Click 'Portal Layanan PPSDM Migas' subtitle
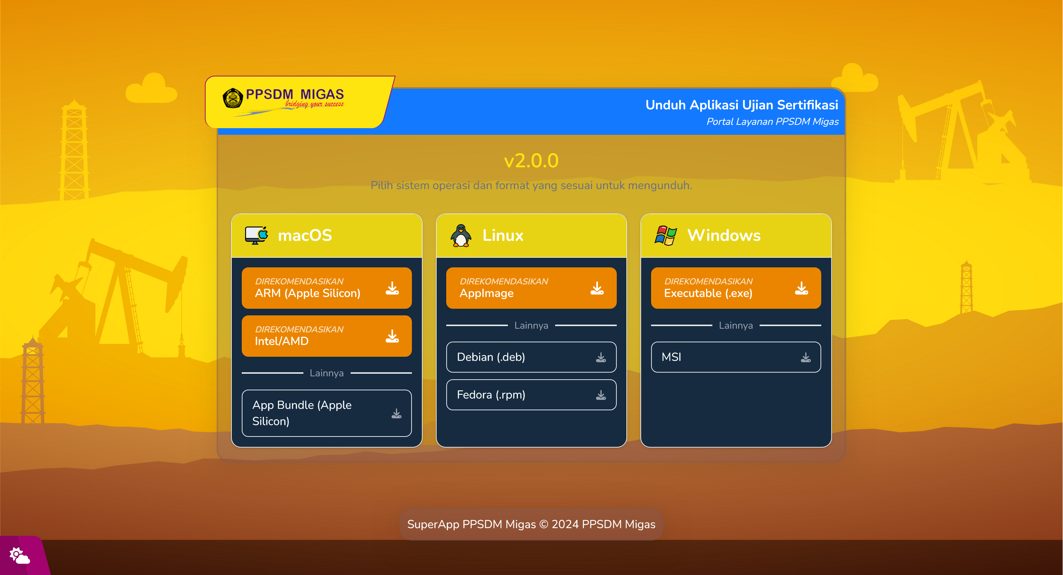Image resolution: width=1063 pixels, height=575 pixels. tap(772, 122)
